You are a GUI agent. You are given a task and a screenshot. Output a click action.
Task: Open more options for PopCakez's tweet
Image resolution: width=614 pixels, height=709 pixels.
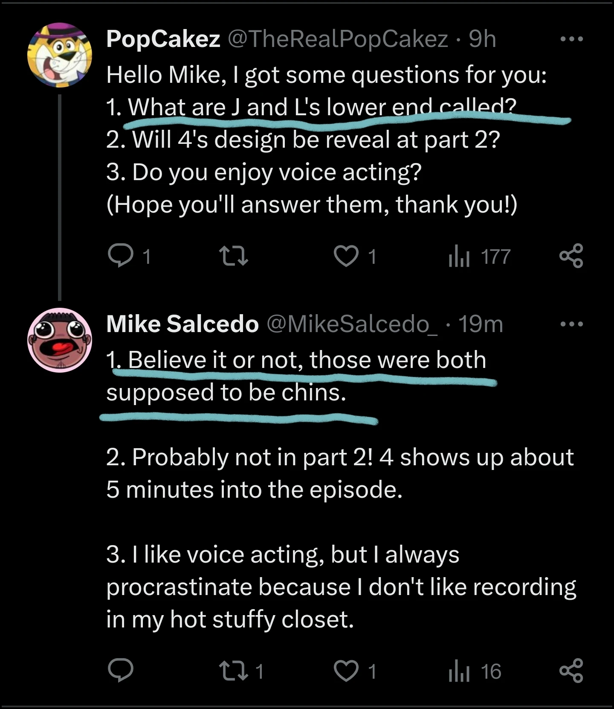click(573, 38)
